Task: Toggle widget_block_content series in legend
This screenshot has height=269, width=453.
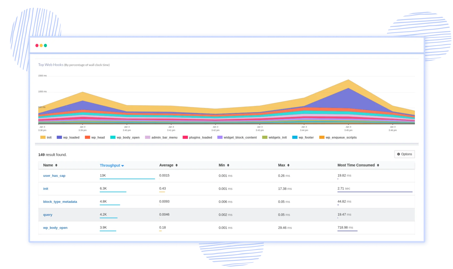Action: 237,137
